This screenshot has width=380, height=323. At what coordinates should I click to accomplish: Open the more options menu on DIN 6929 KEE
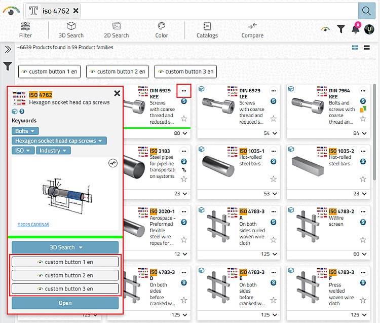(x=184, y=91)
